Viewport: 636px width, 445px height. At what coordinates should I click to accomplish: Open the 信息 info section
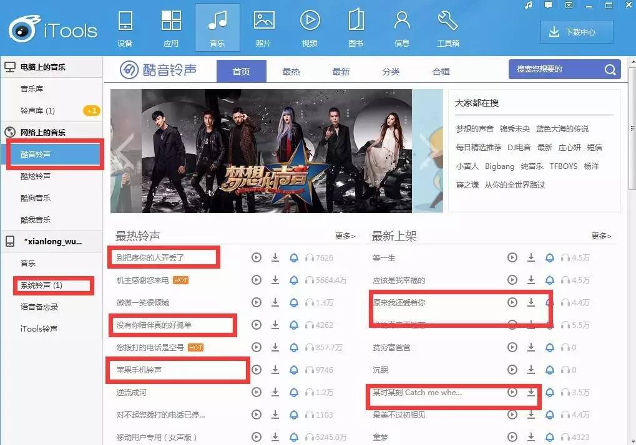point(402,28)
